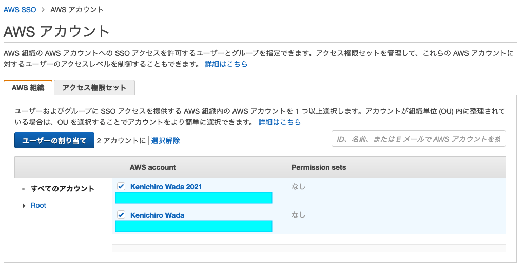Click the AWS アカウント breadcrumb text
Screen dimensions: 524x270
(x=77, y=10)
